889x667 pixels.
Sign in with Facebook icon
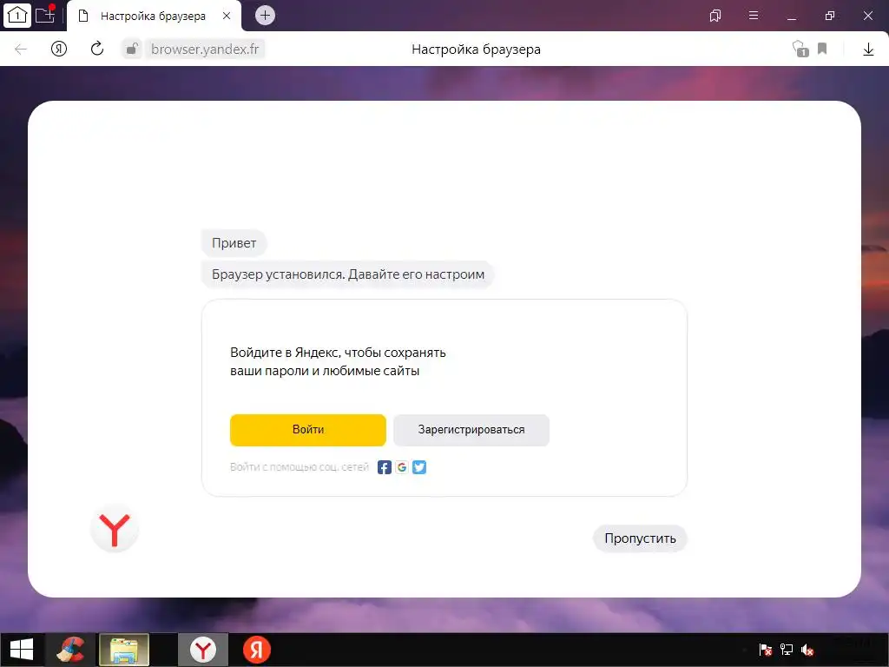tap(385, 467)
